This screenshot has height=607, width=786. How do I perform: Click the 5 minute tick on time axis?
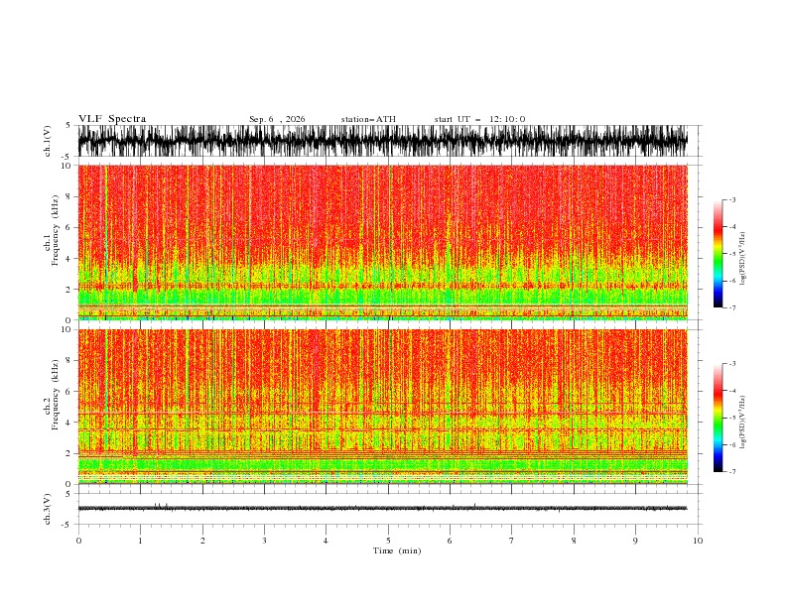388,541
